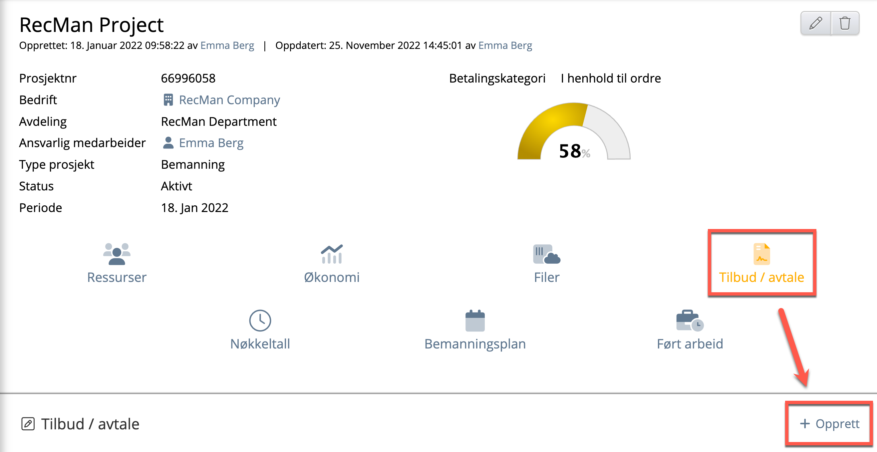Open the Ressurser people icon
This screenshot has height=452, width=877.
[117, 254]
